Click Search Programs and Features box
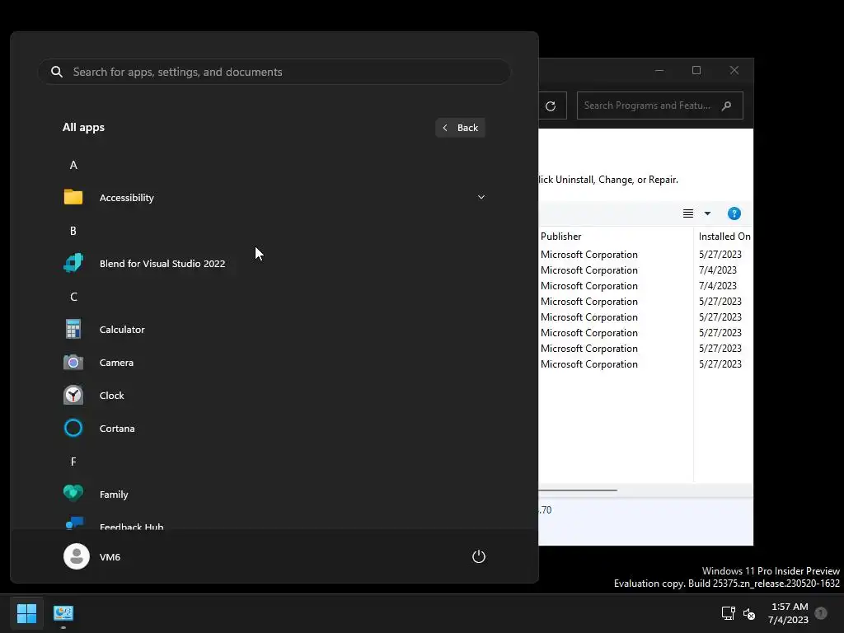 (660, 105)
